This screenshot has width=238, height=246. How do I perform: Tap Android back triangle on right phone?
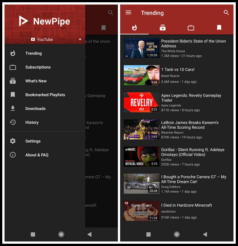[x=205, y=234]
